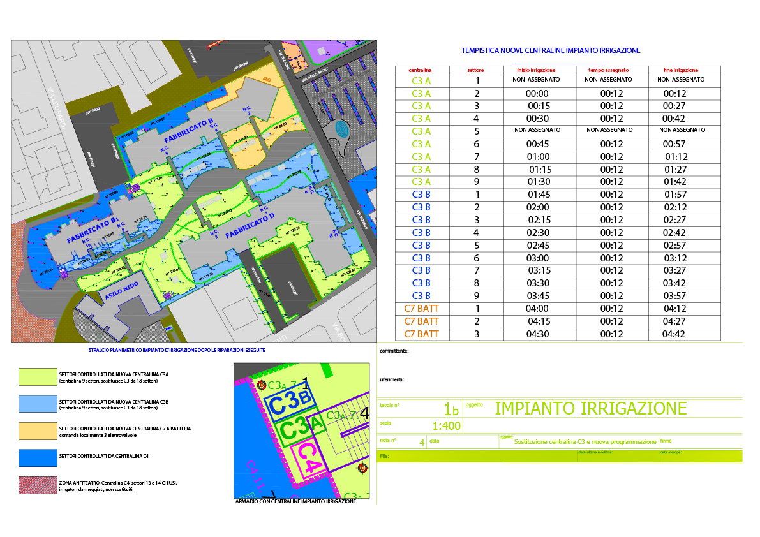Select the 'tempo assegnato' column header
760x537 pixels.
609,70
